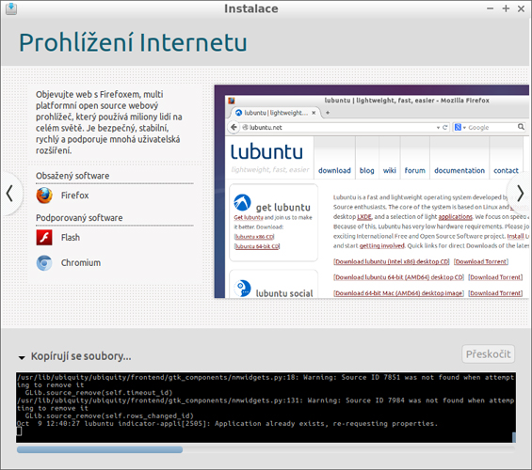Maximize the Instalace window with plus button
Screen dimensions: 532x470
(506, 8)
